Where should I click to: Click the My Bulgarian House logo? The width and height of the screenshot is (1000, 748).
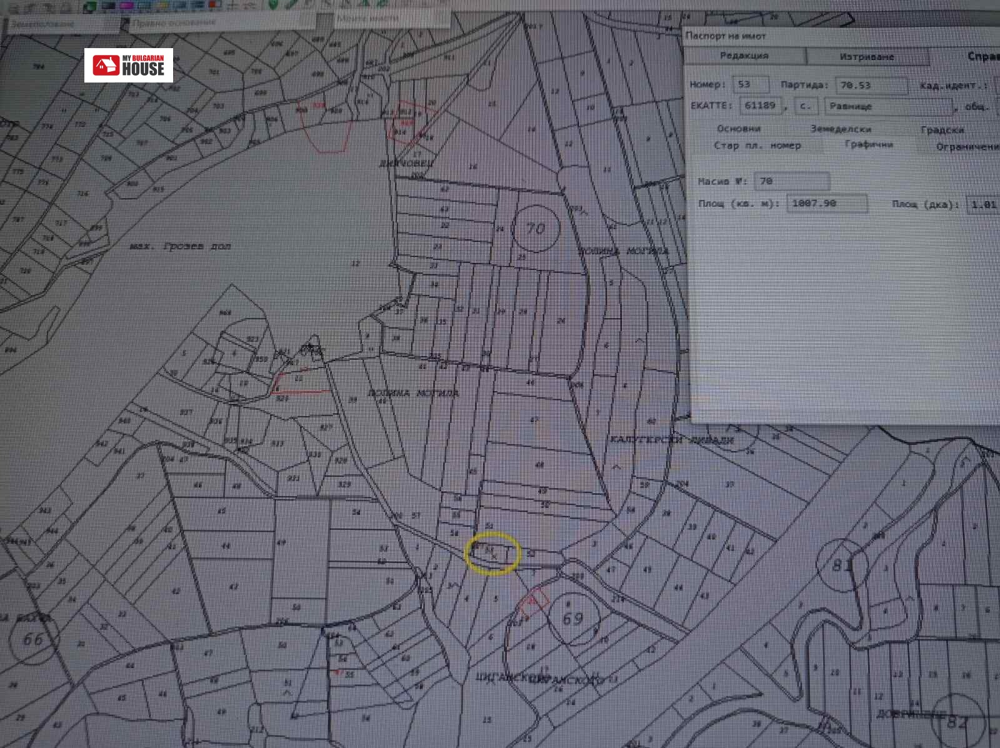(129, 65)
